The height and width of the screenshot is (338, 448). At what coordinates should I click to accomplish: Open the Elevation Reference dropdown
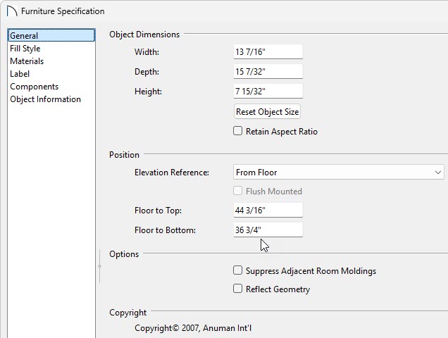click(339, 172)
